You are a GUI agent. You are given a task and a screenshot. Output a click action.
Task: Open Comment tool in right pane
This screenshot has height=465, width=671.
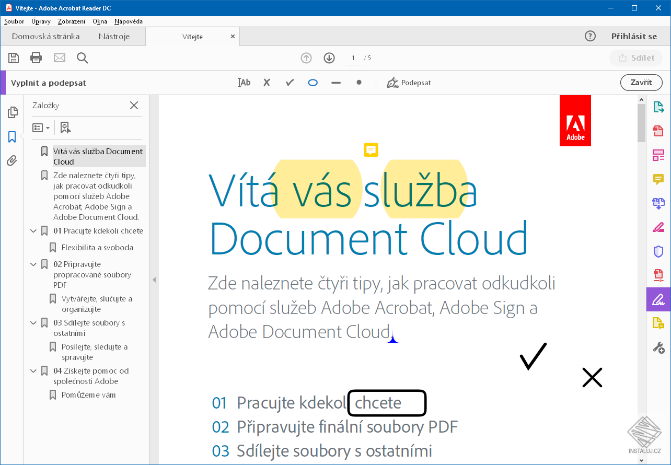tap(658, 179)
